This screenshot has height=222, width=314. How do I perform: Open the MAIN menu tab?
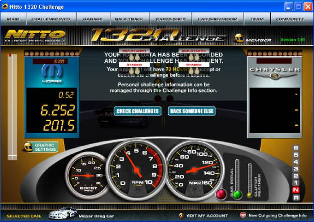(x=13, y=19)
